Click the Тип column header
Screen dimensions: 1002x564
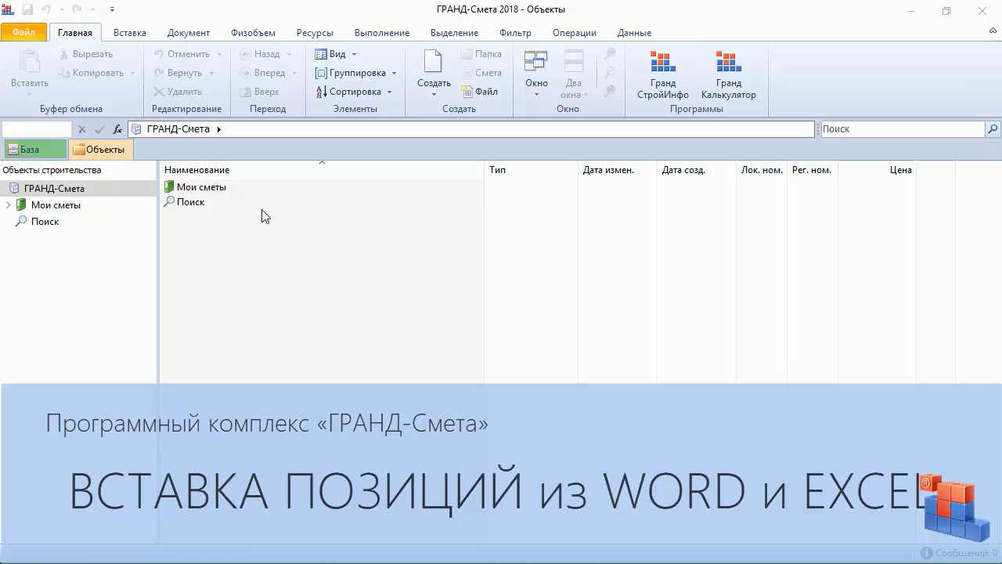532,170
